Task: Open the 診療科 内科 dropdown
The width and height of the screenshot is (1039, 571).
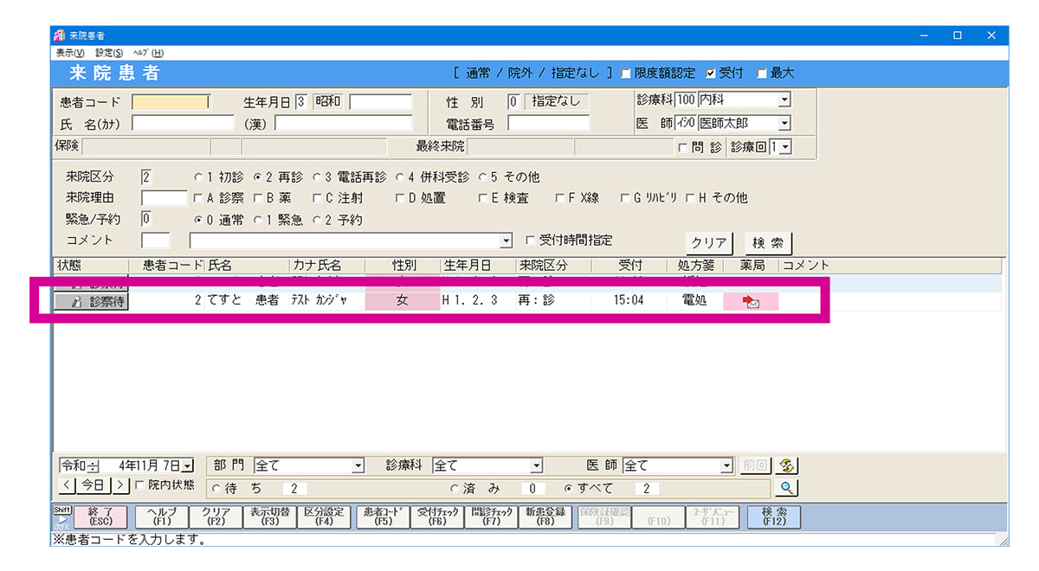Action: point(784,100)
